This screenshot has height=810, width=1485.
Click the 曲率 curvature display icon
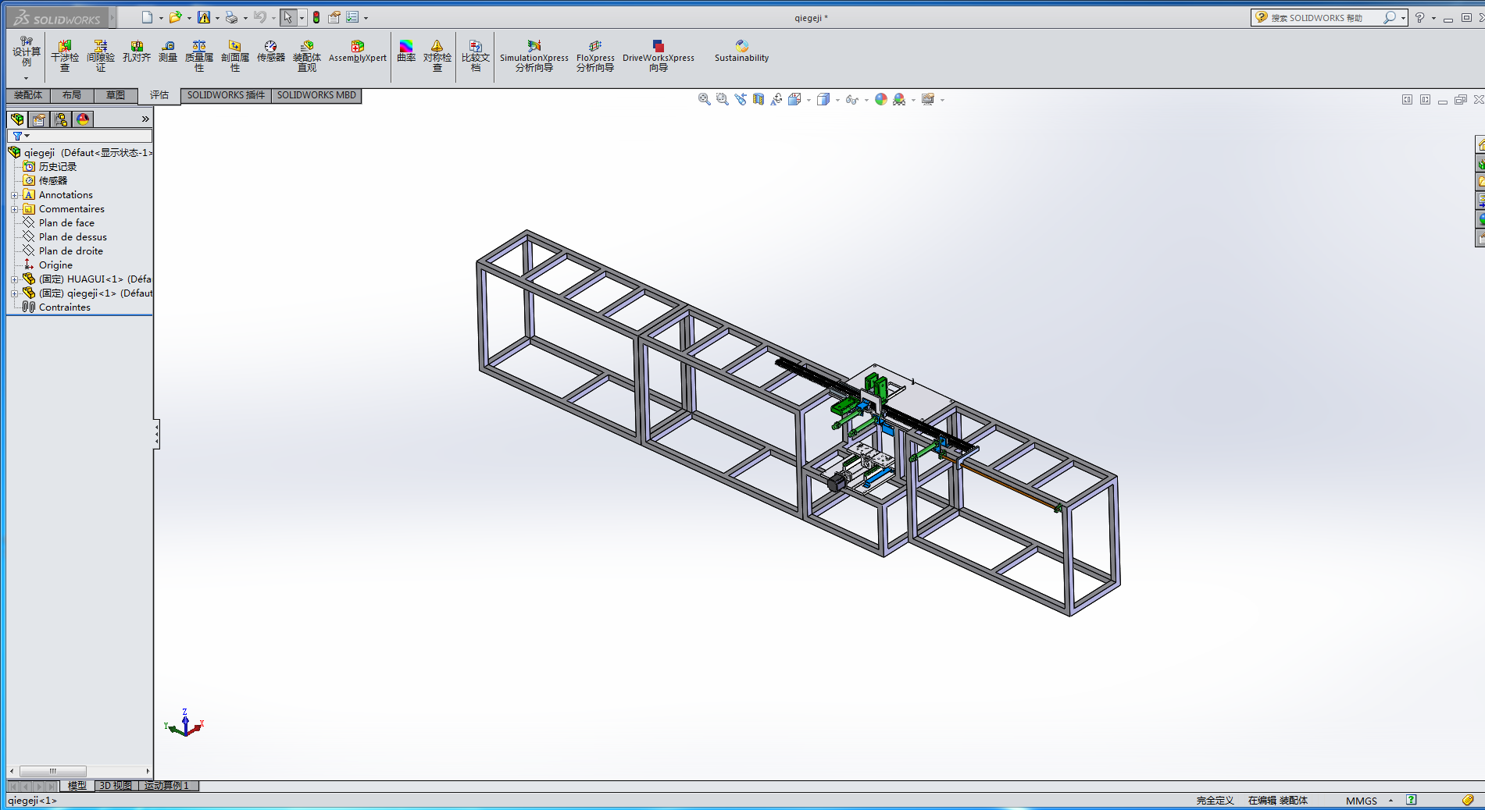pyautogui.click(x=406, y=52)
